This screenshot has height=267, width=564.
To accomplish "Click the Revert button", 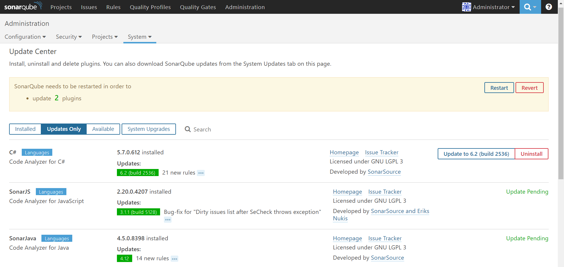I will pos(530,88).
